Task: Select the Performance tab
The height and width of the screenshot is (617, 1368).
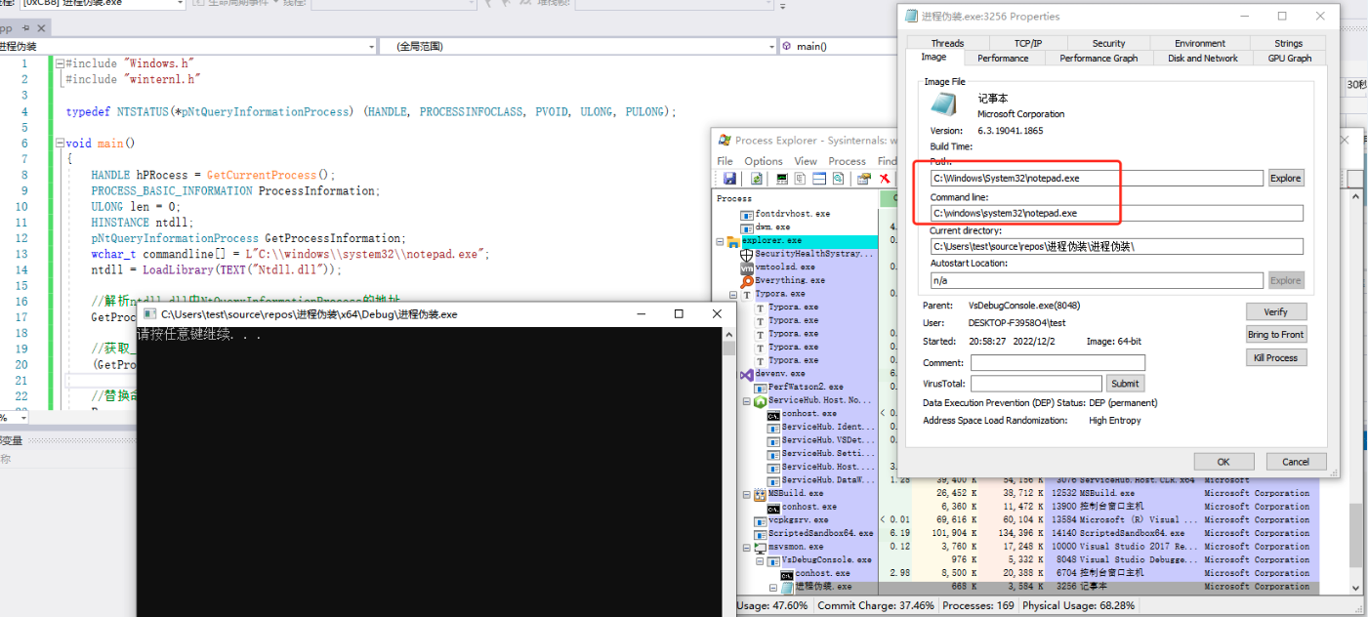Action: [1003, 58]
